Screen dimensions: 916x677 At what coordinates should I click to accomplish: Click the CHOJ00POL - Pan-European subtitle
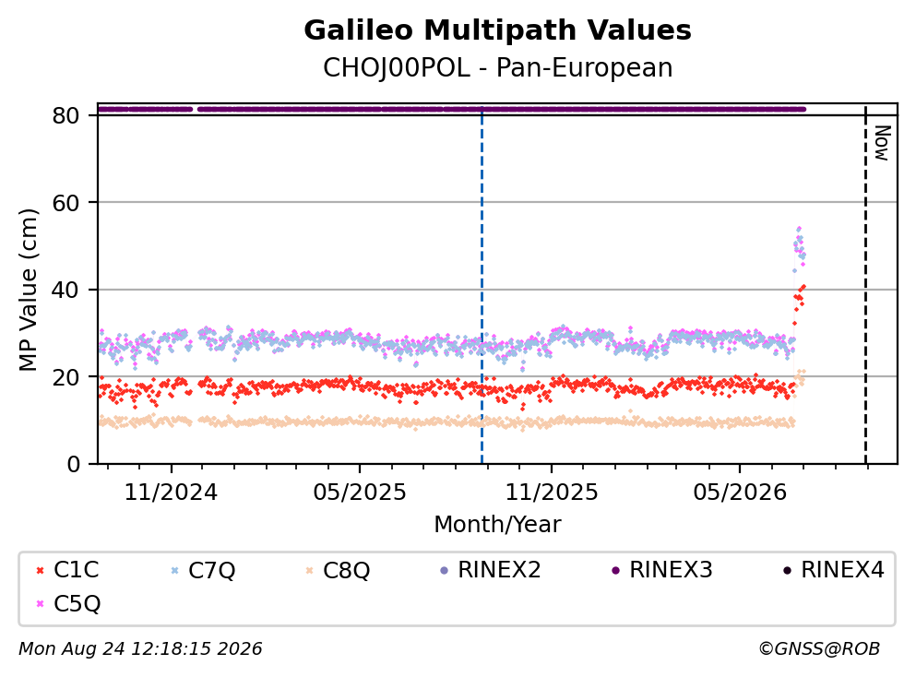pyautogui.click(x=498, y=67)
